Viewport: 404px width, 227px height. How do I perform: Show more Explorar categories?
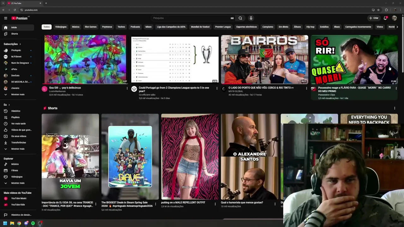tap(18, 183)
